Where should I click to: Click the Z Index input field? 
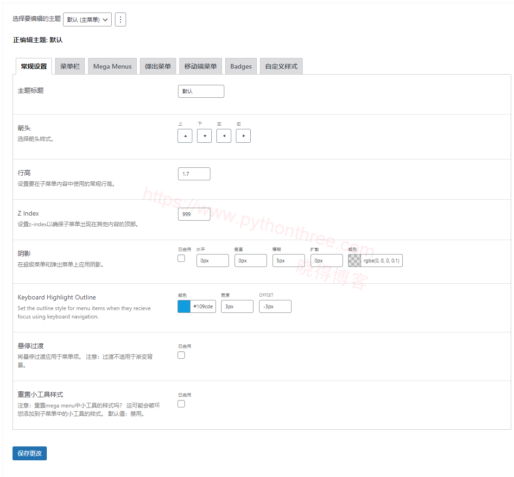click(194, 214)
